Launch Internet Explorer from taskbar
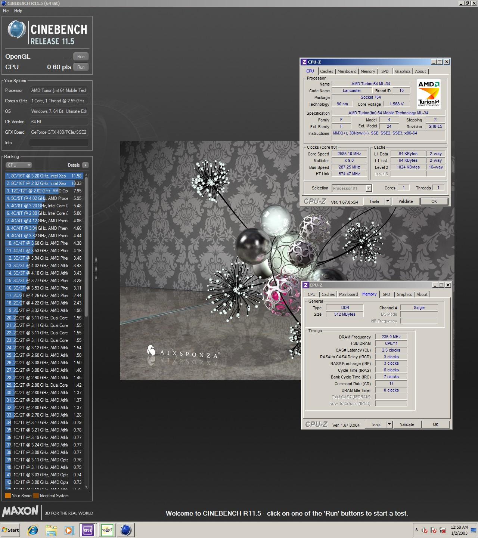This screenshot has width=478, height=538. pos(33,530)
